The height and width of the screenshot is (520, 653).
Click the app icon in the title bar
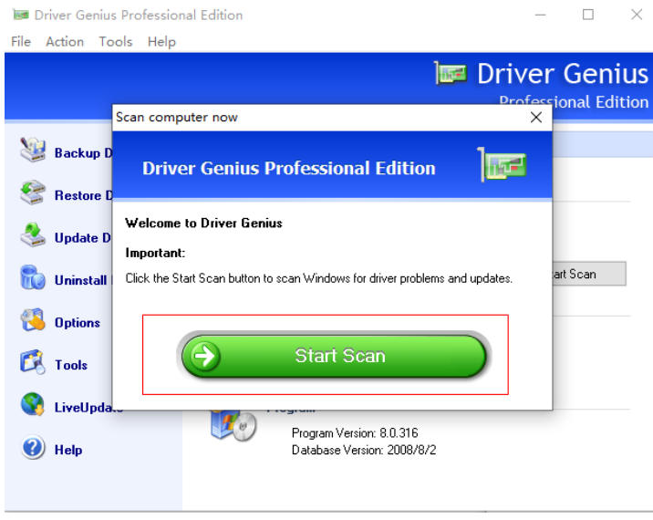pyautogui.click(x=20, y=15)
